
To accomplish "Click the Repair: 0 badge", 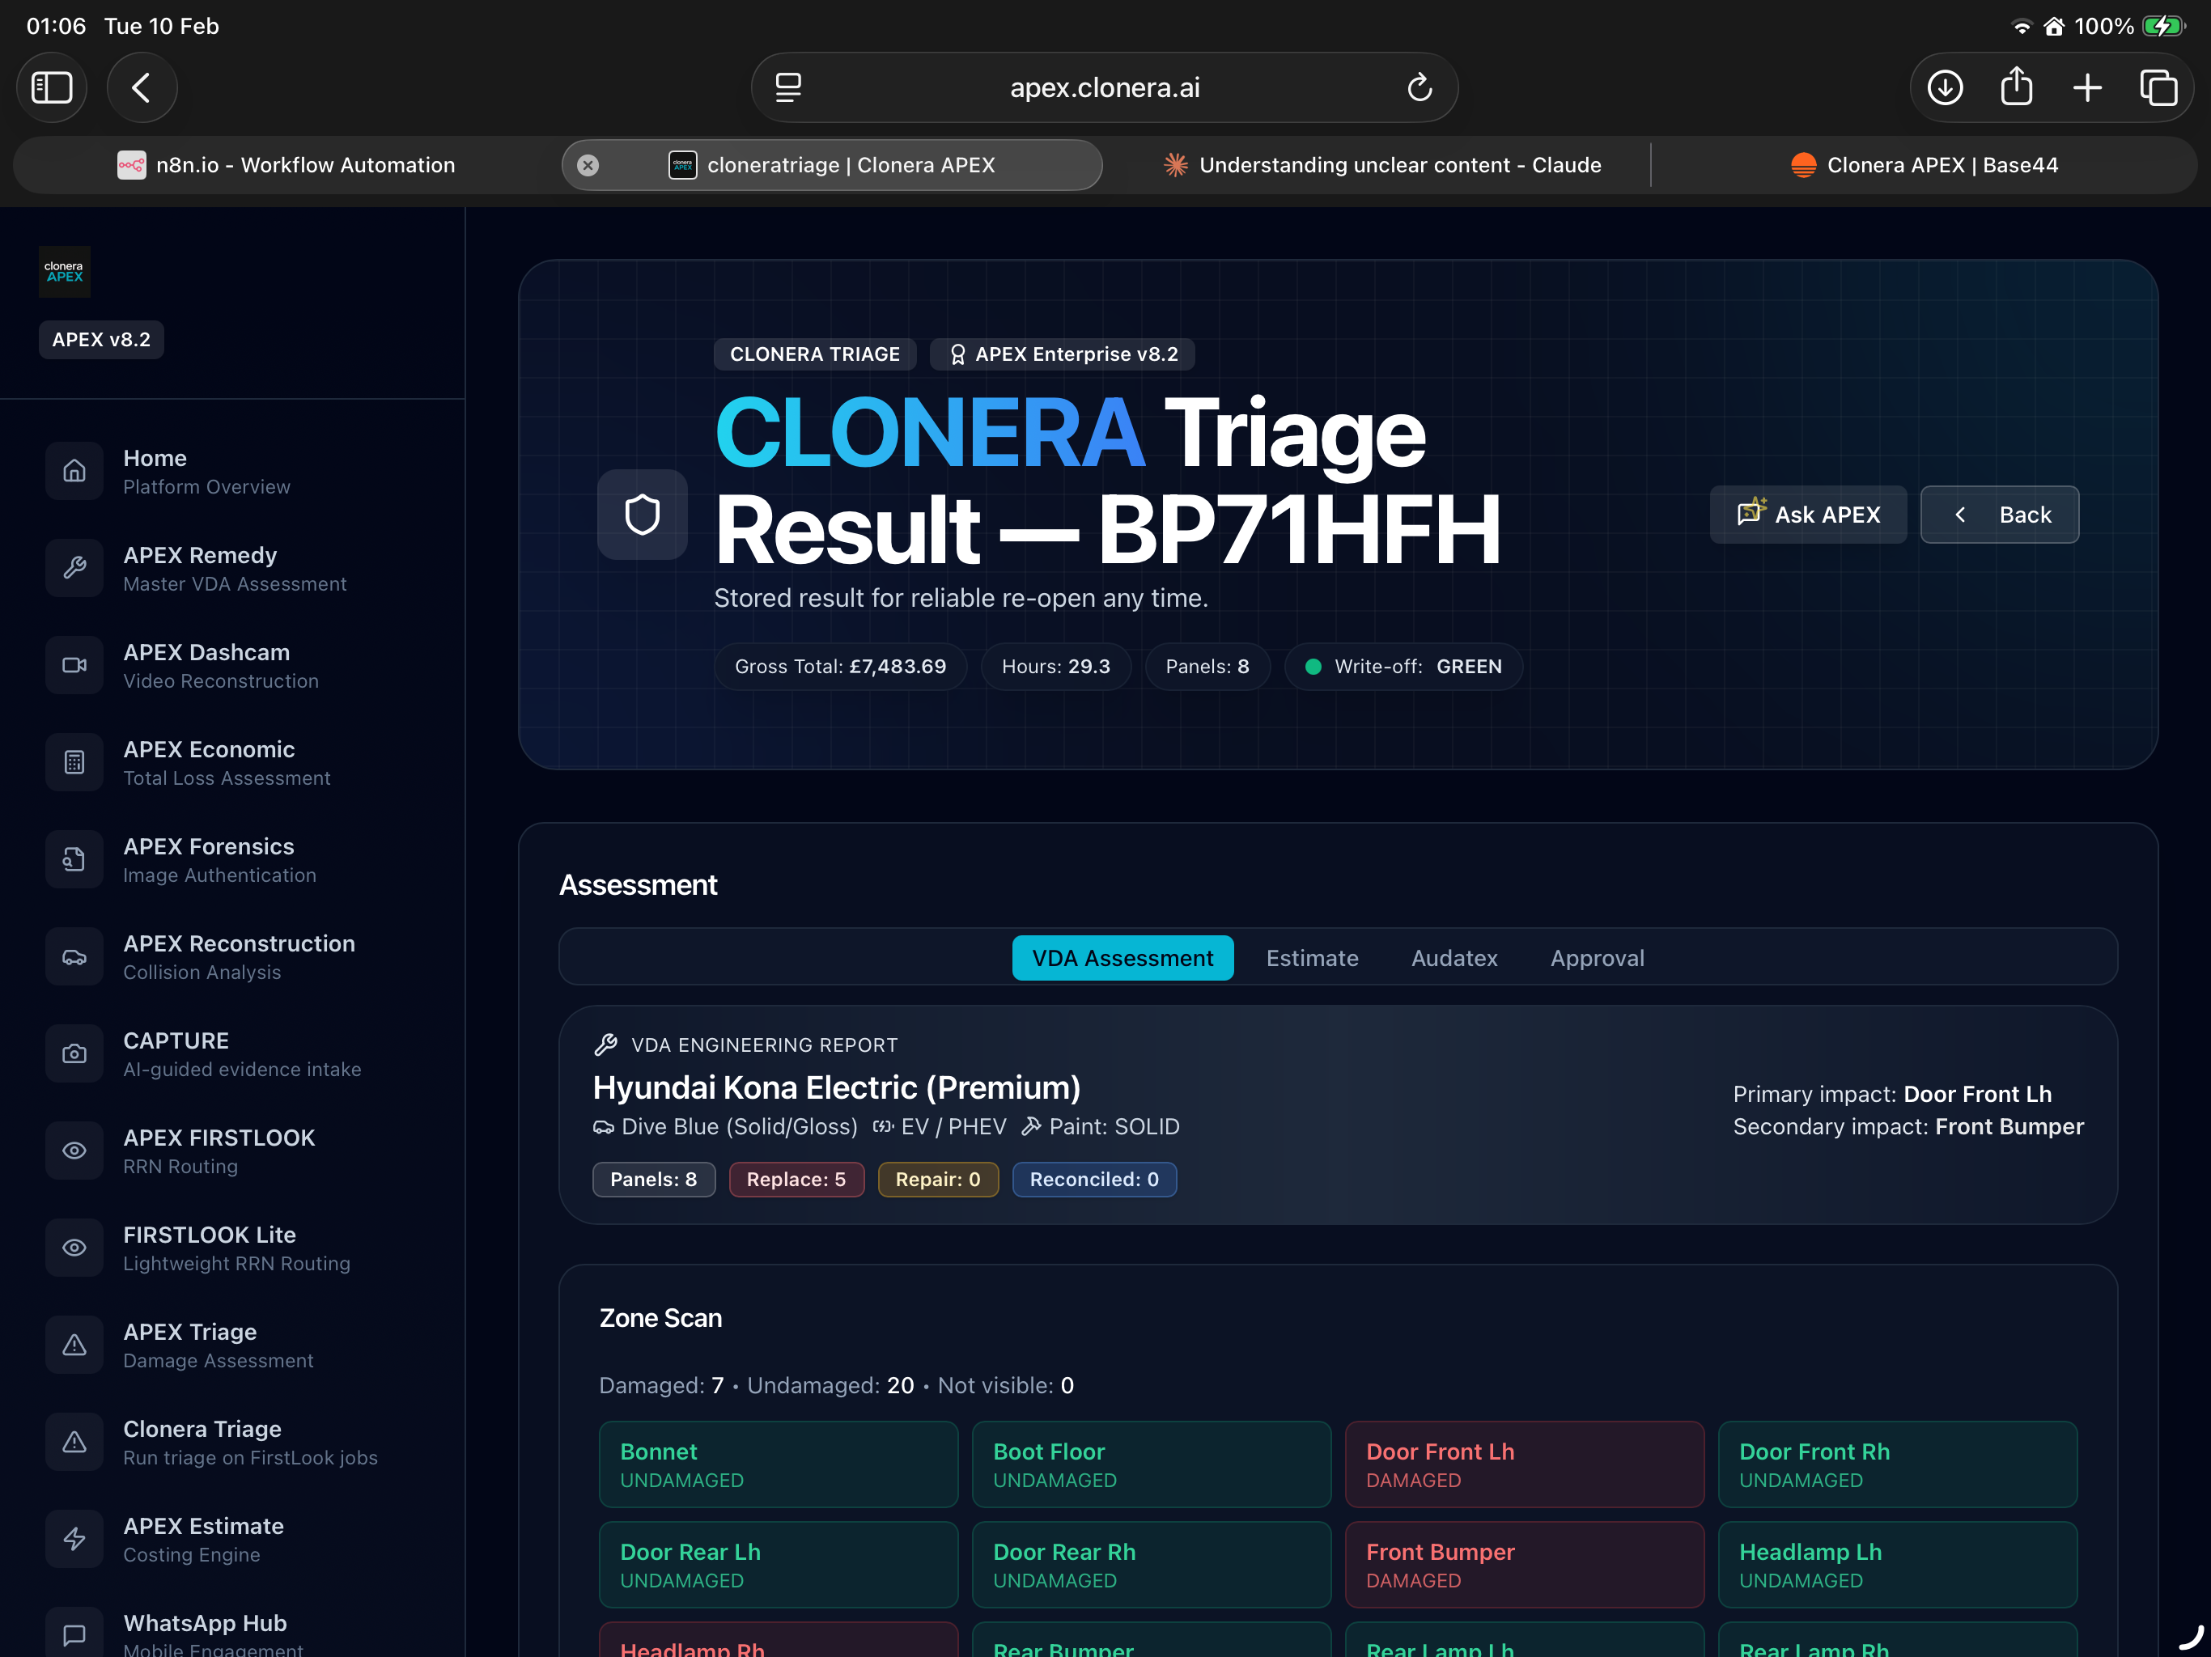I will coord(938,1180).
